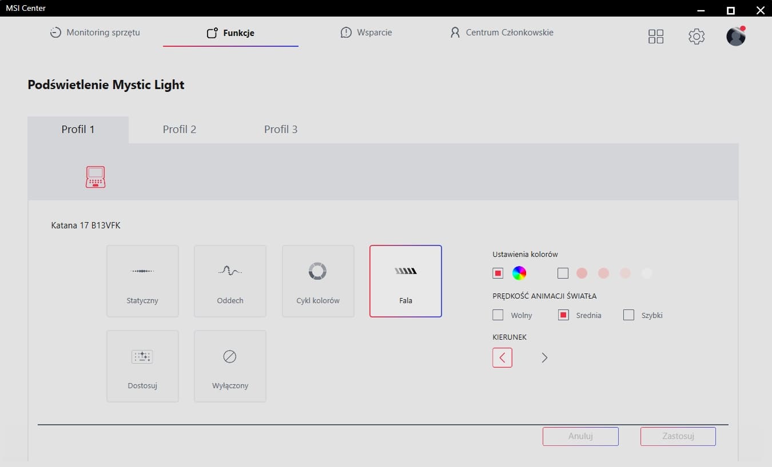Open the Monitoring sprzętu tab
The width and height of the screenshot is (772, 467).
[95, 33]
